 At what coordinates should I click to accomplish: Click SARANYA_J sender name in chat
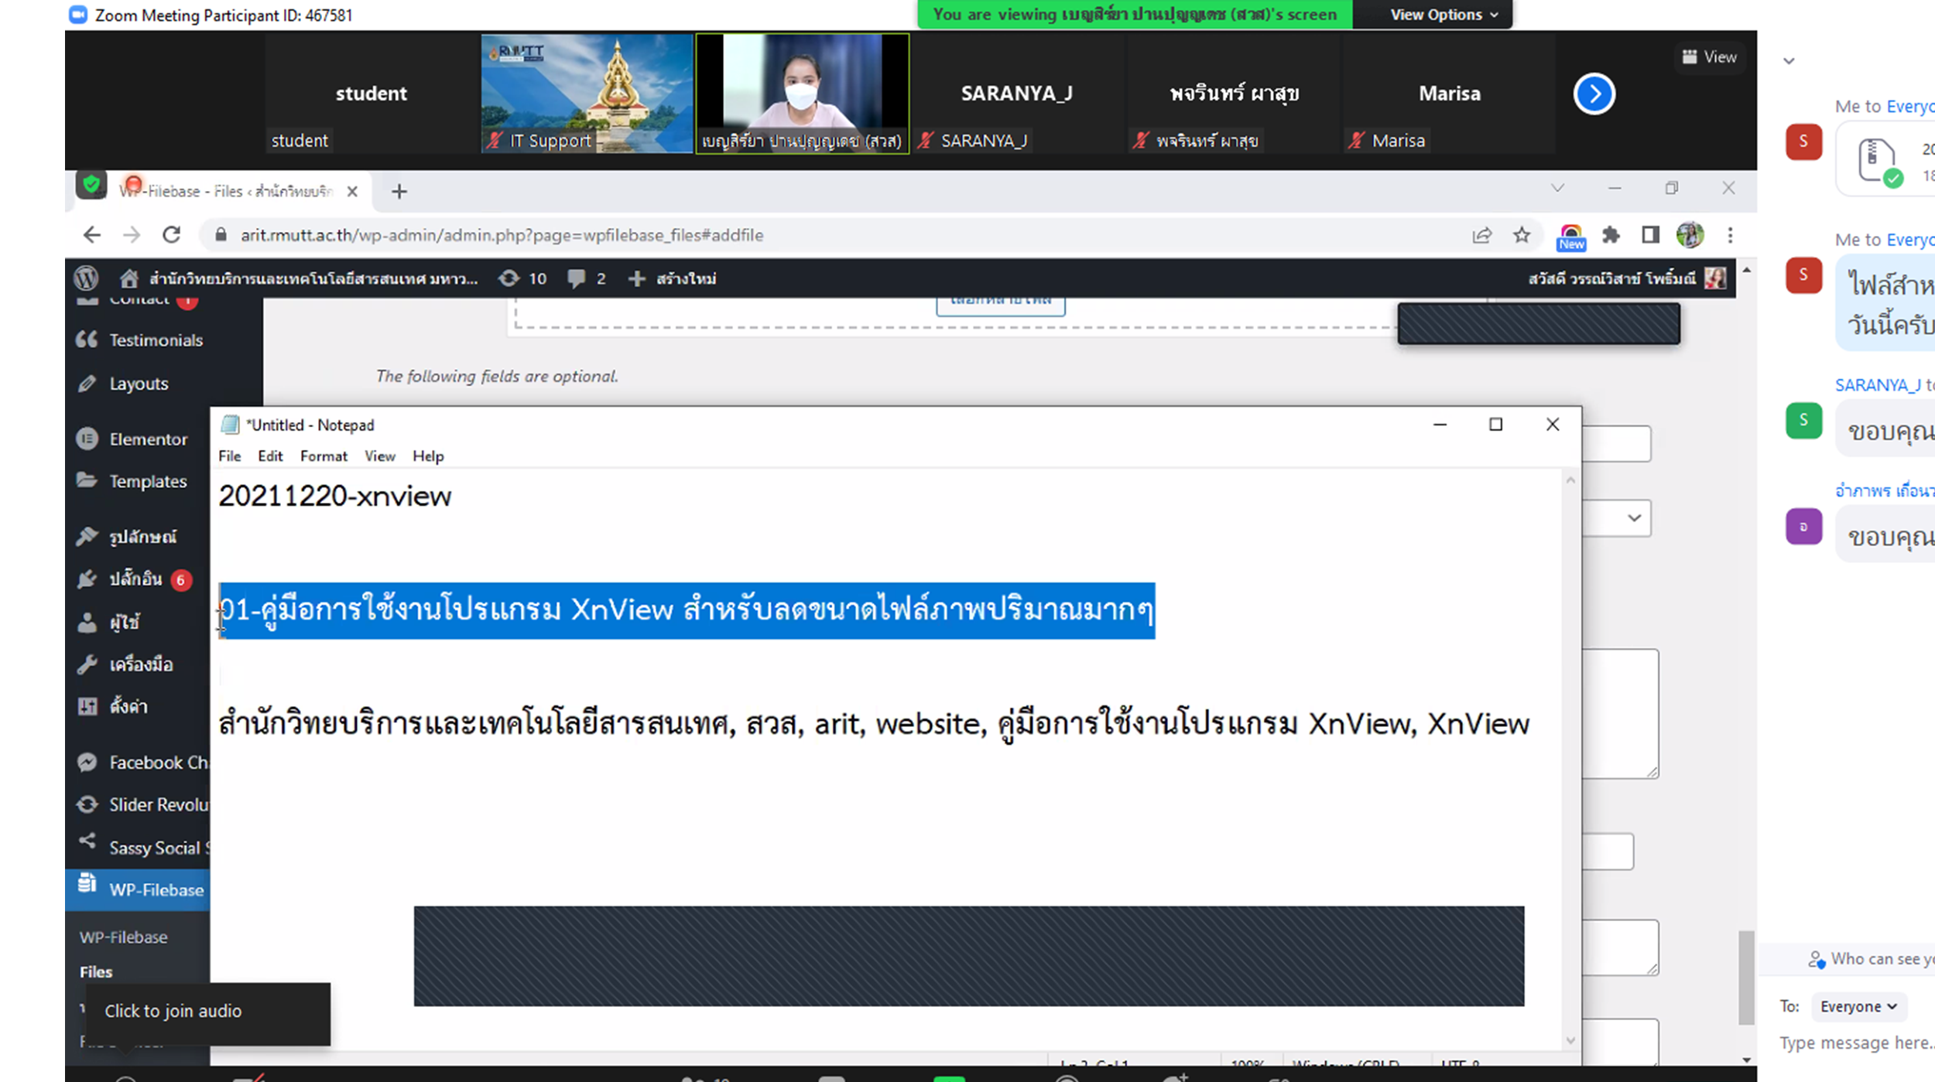click(x=1877, y=385)
